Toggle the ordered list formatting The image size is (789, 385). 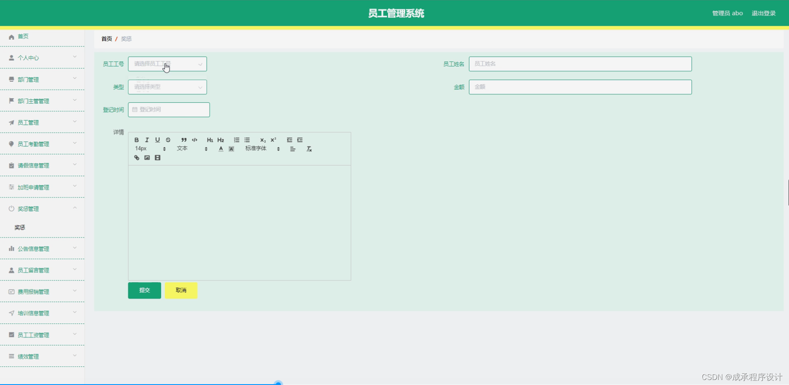(236, 140)
